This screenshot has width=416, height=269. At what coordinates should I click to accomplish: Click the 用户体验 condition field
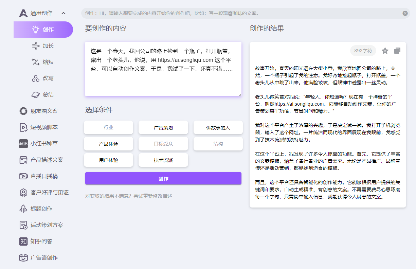[109, 160]
